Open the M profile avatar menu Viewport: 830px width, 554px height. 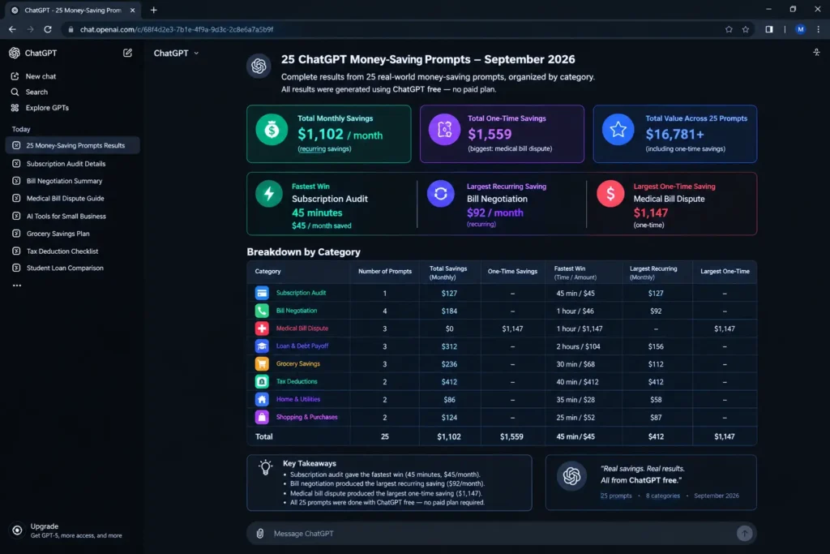(x=800, y=30)
